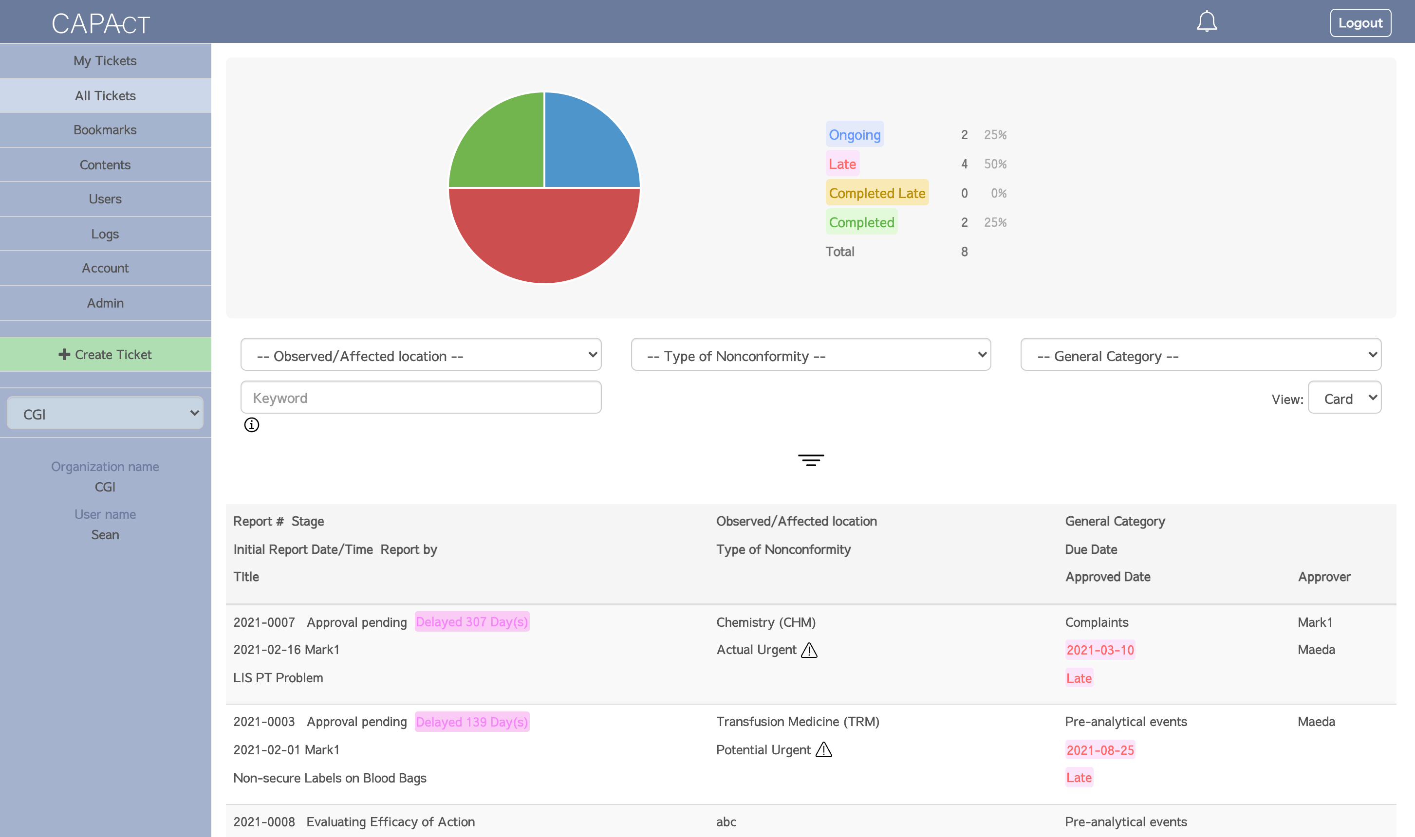The image size is (1415, 837).
Task: Open the CGI organization selector
Action: (x=106, y=414)
